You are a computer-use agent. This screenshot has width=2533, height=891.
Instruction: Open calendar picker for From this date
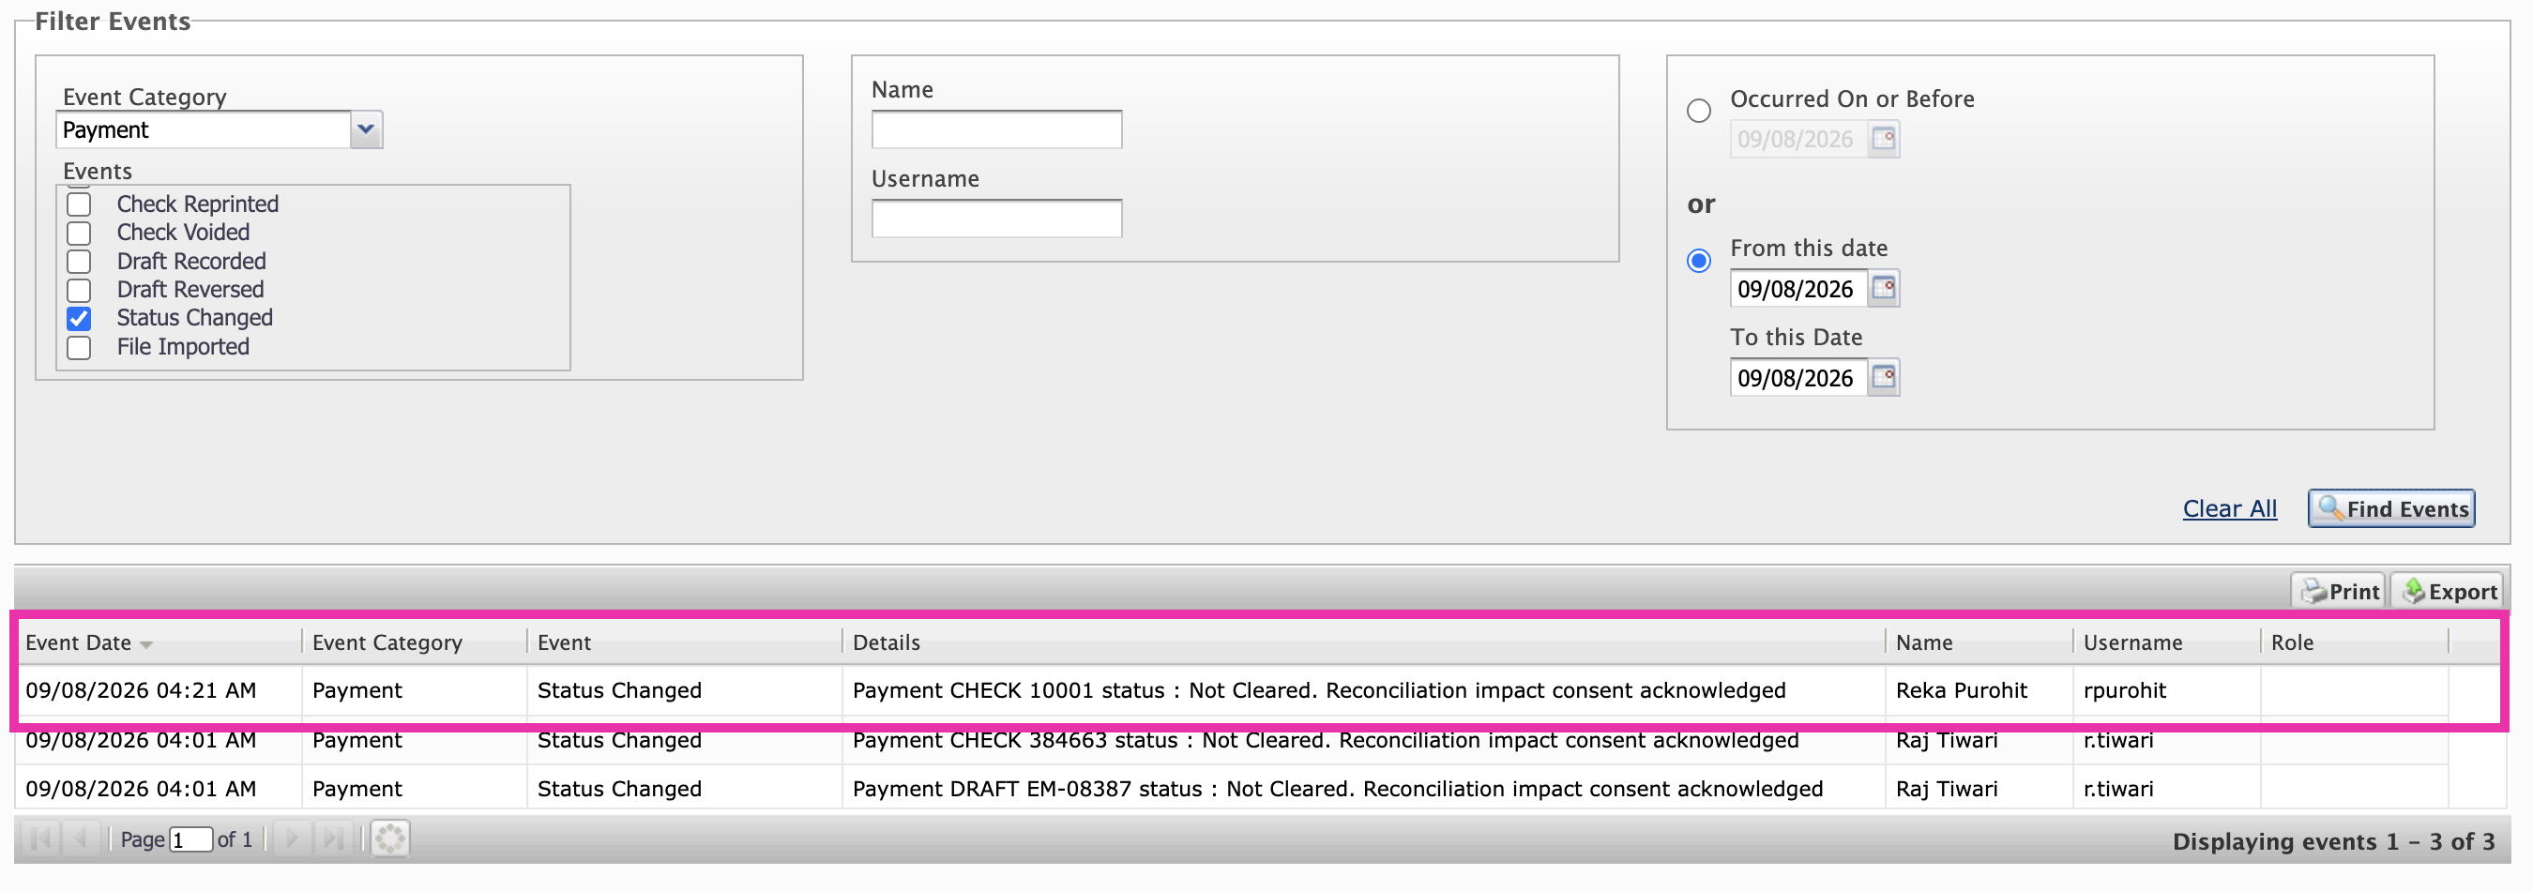(x=1882, y=288)
